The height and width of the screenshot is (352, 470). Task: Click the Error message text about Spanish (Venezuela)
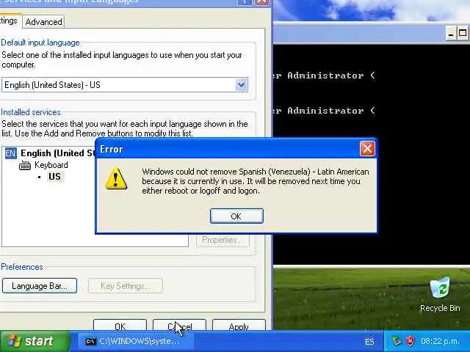(x=256, y=181)
